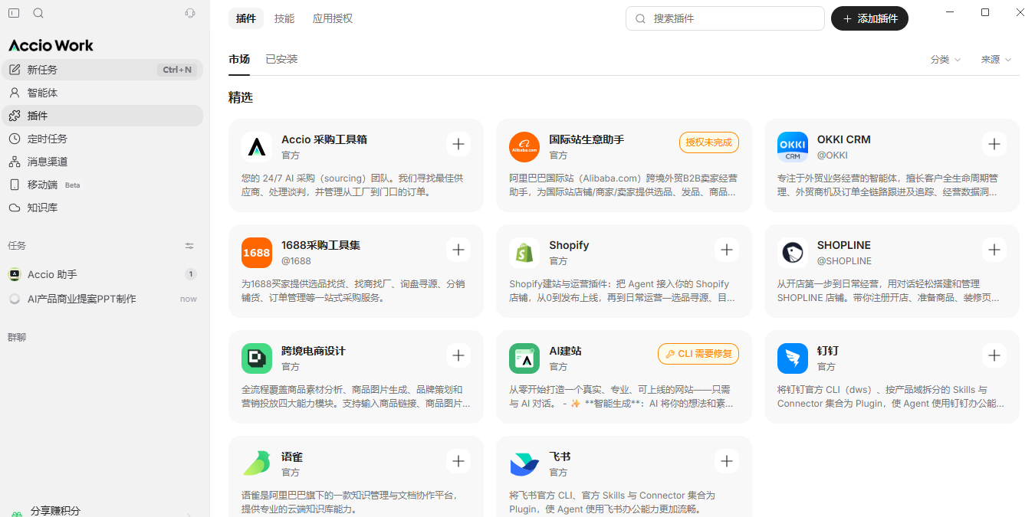Open 新任务 in the sidebar
The image size is (1035, 517).
tap(101, 70)
